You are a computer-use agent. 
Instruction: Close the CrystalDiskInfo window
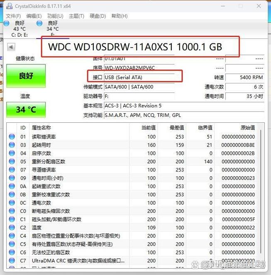point(259,6)
